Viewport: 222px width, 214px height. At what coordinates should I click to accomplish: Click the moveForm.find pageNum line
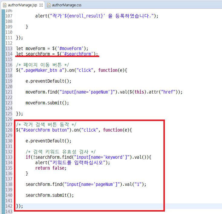pyautogui.click(x=104, y=92)
